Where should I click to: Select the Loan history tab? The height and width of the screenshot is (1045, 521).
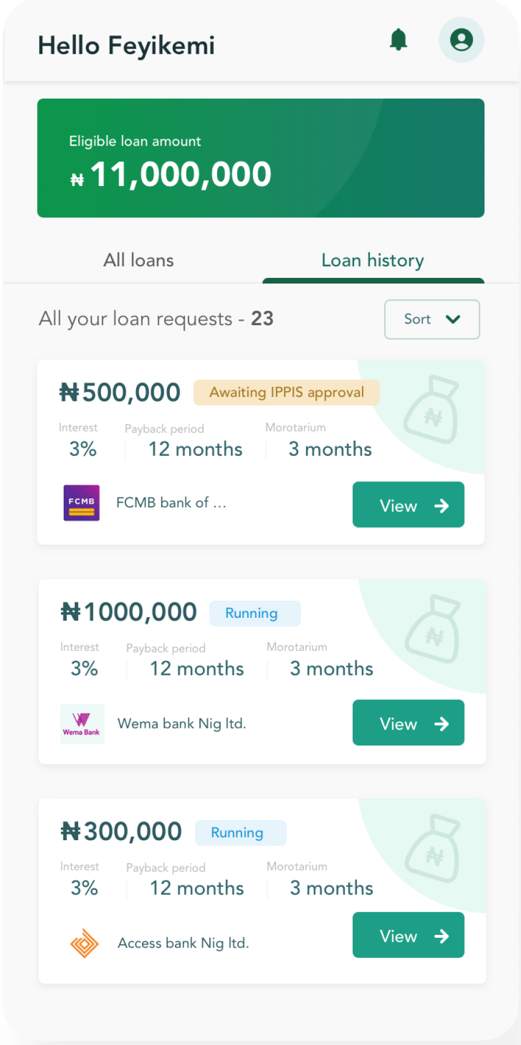pyautogui.click(x=373, y=261)
